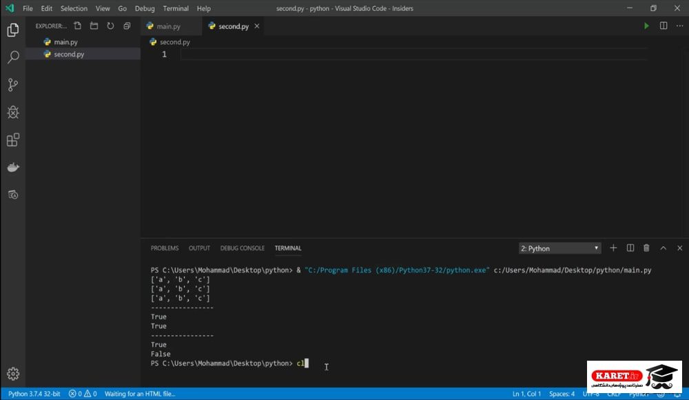The width and height of the screenshot is (689, 400).
Task: Open the Debug view with bug icon
Action: [12, 112]
